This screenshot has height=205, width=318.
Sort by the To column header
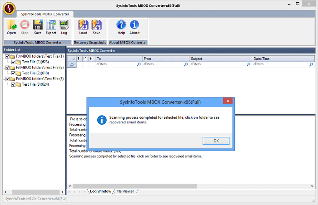(x=119, y=59)
